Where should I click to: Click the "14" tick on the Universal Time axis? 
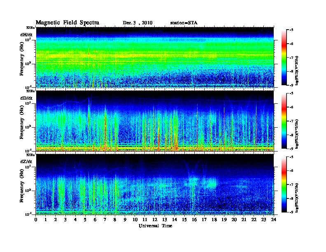[175, 219]
